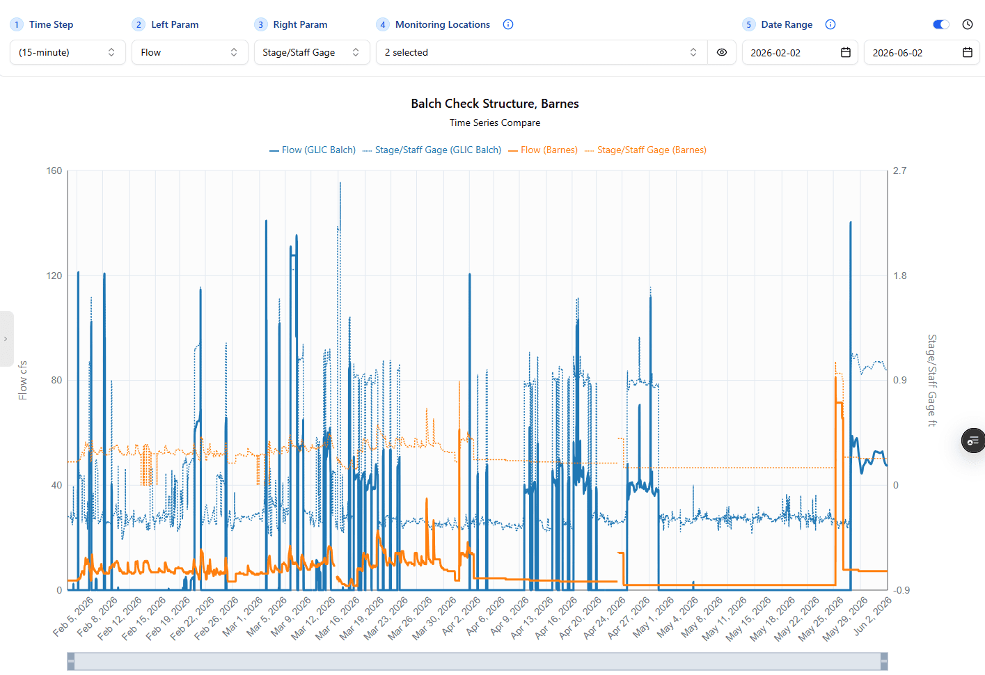Open calendar for end date 2026-06-02

pos(968,52)
